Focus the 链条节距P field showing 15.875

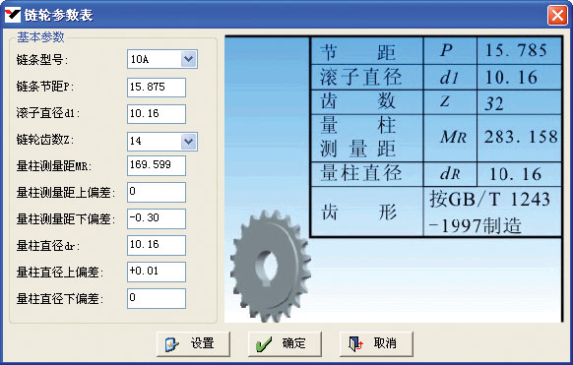click(157, 88)
